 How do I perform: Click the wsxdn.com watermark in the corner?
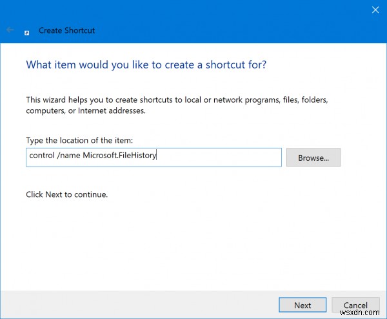[x=366, y=313]
